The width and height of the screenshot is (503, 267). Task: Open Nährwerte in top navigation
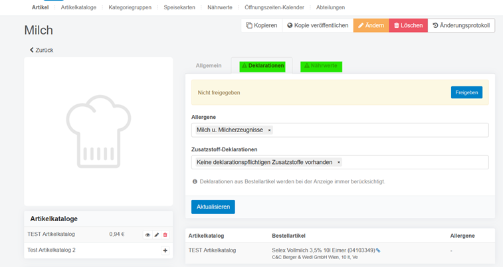point(220,7)
